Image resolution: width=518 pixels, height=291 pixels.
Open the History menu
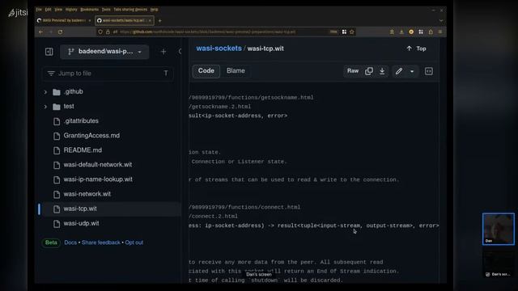[x=71, y=10]
